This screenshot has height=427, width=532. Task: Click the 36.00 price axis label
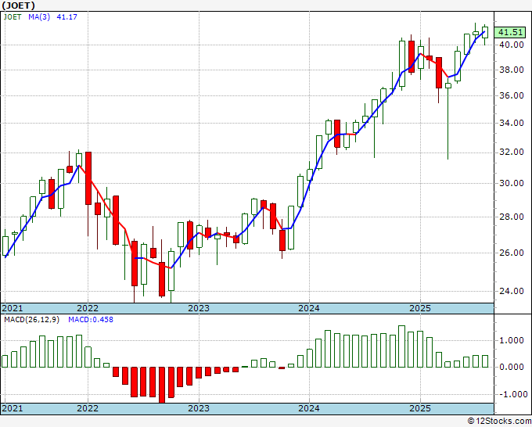[512, 95]
